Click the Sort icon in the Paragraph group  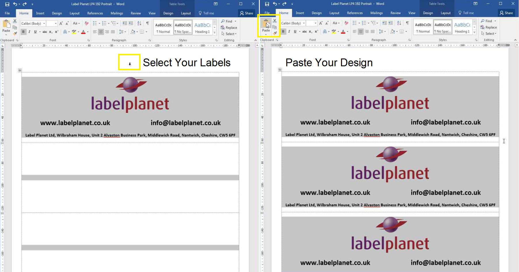(139, 23)
